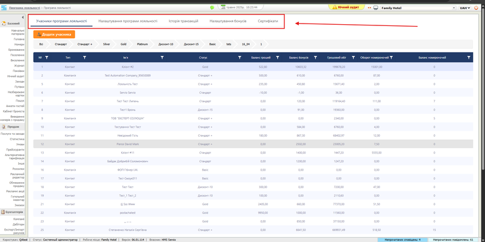This screenshot has height=242, width=485.
Task: Switch to Історія транзакцій tab
Action: [x=184, y=21]
